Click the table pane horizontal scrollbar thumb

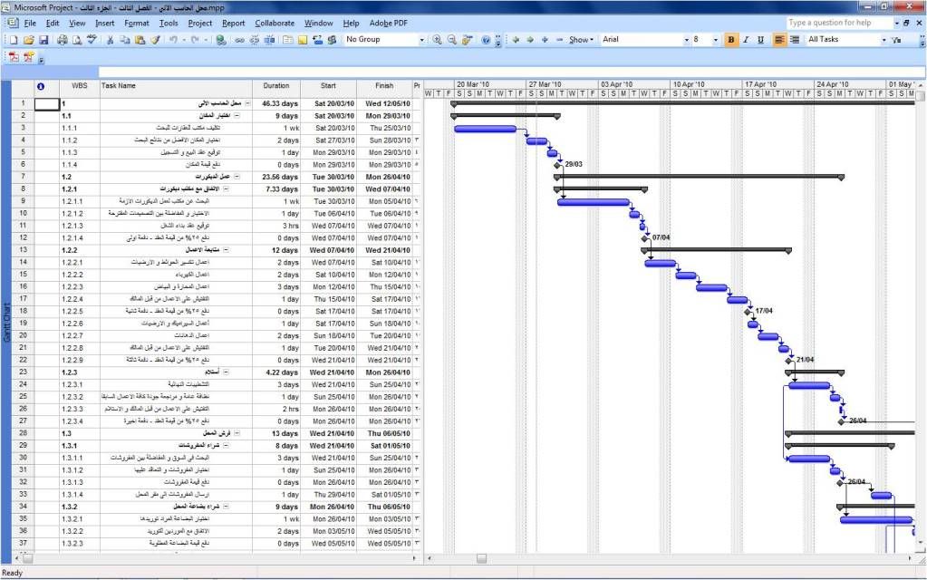tap(28, 558)
